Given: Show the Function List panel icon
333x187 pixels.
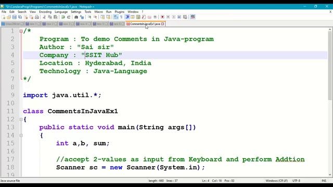Looking at the screenshot, I should click(x=144, y=17).
